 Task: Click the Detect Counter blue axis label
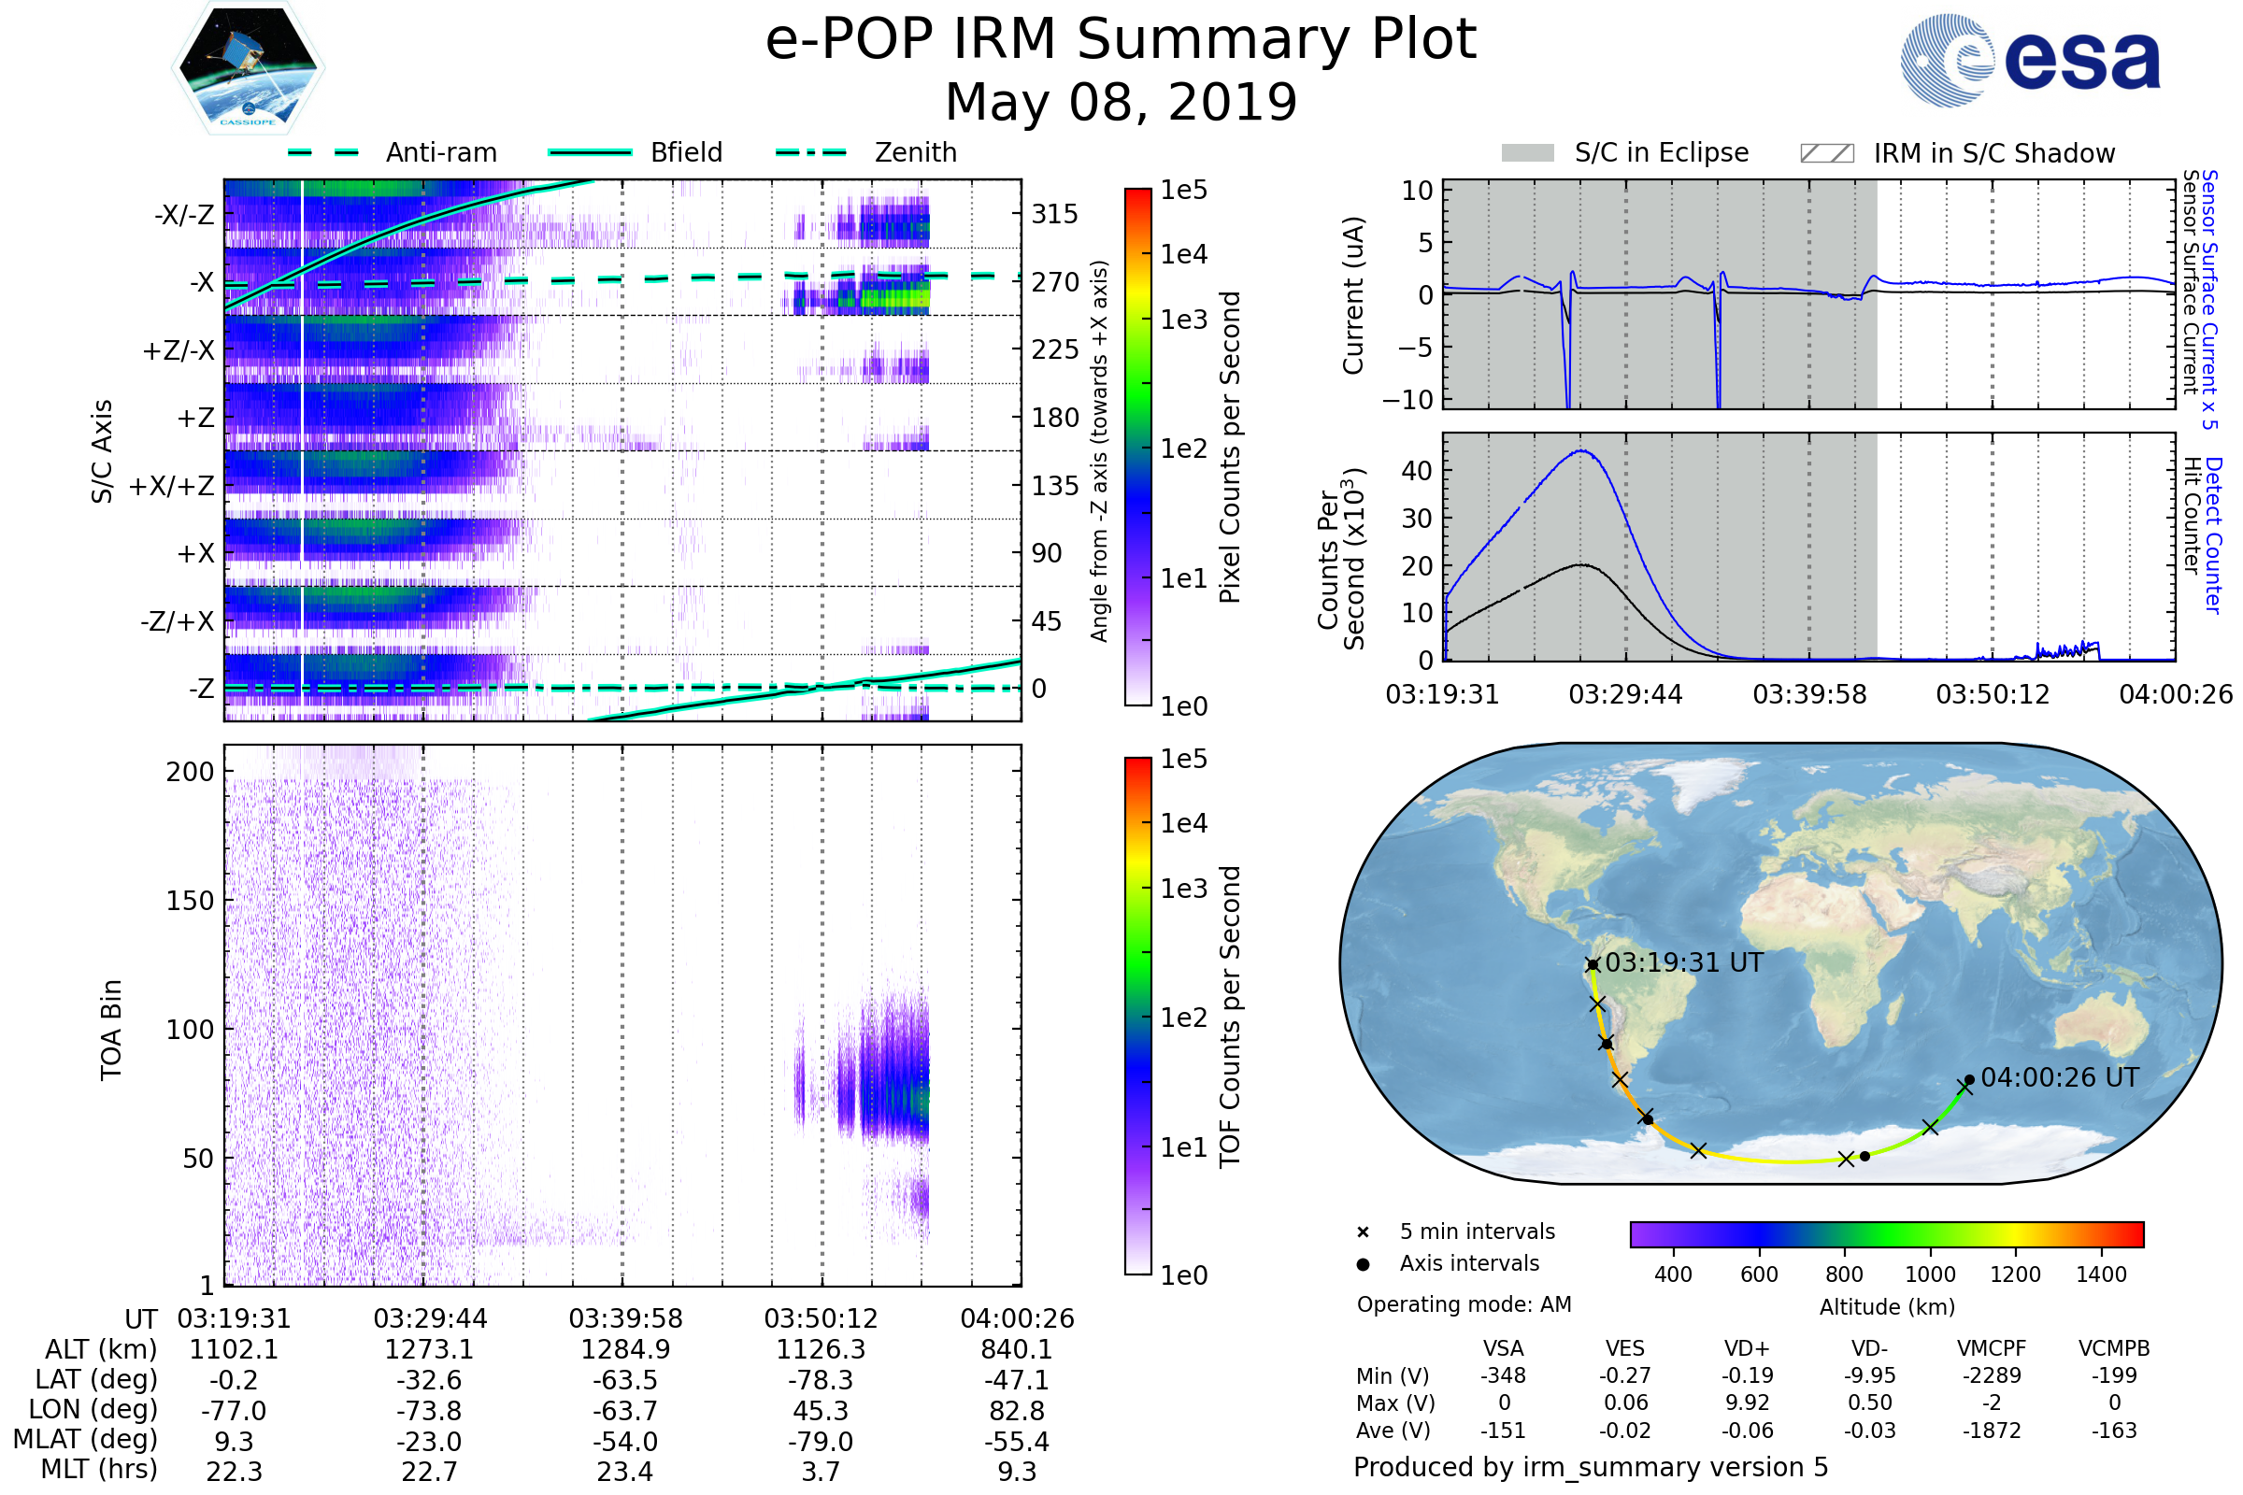2212,535
